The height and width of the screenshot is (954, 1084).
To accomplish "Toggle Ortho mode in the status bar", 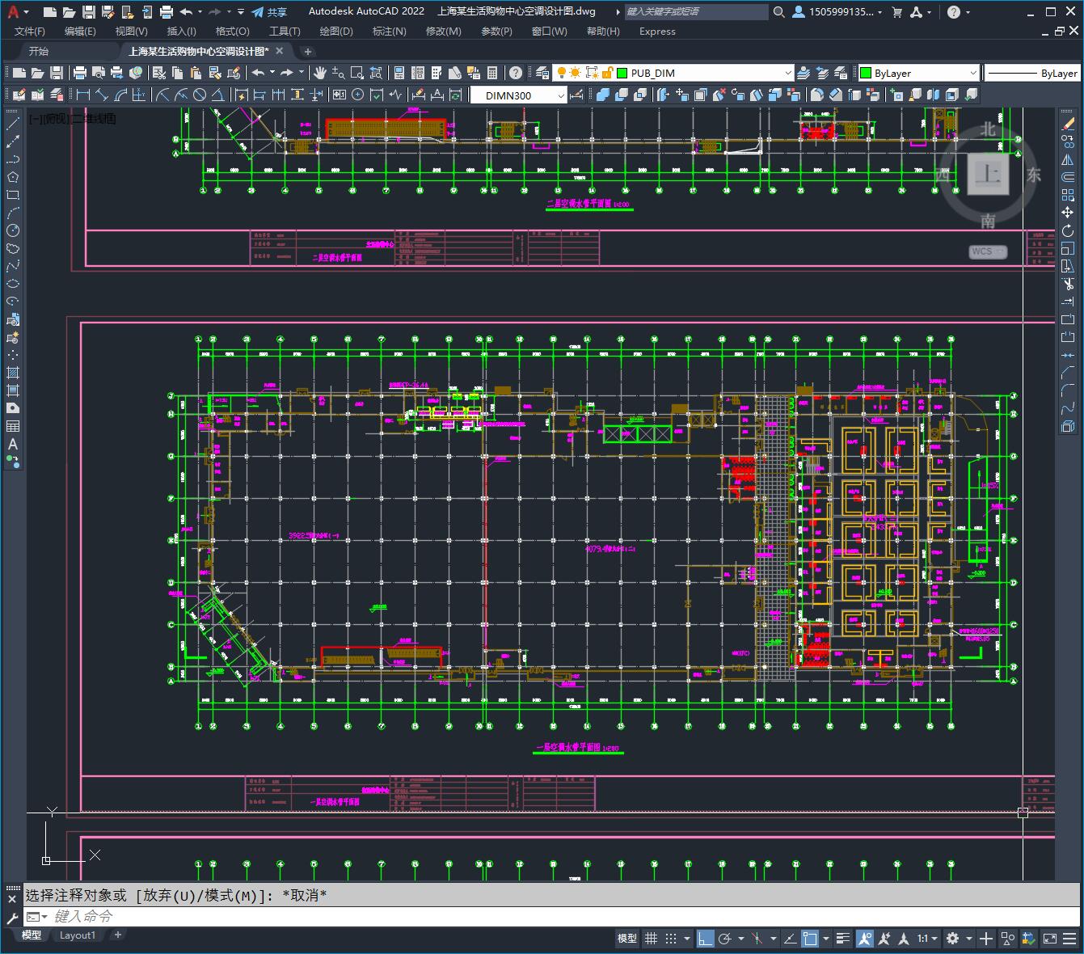I will (x=706, y=939).
